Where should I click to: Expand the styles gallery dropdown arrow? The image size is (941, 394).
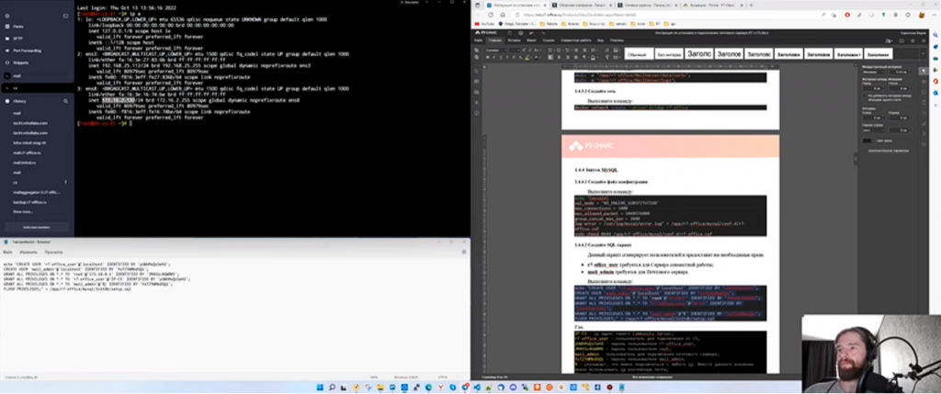pyautogui.click(x=923, y=54)
